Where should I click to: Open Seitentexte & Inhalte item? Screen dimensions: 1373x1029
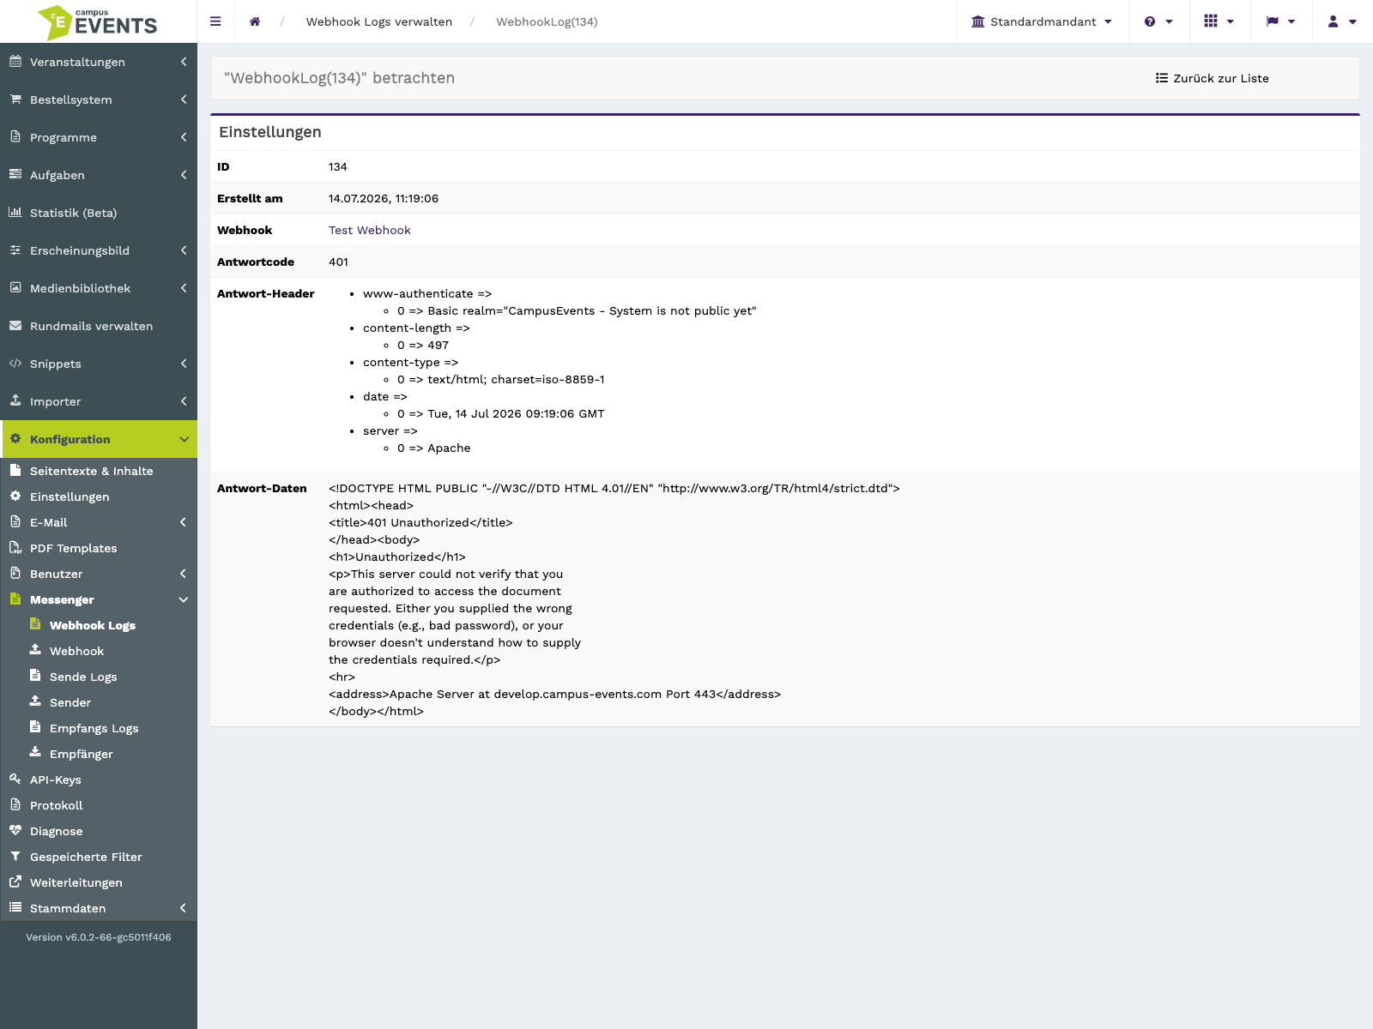tap(92, 471)
